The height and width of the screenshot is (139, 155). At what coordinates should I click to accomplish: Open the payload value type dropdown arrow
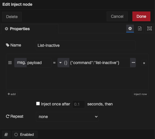click(x=60, y=63)
